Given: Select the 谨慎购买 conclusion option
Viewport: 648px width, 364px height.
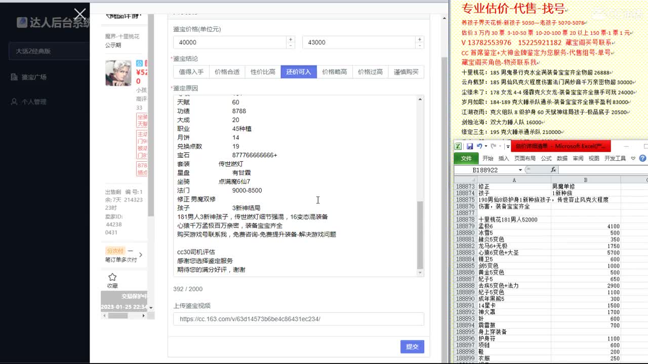Looking at the screenshot, I should coord(406,72).
